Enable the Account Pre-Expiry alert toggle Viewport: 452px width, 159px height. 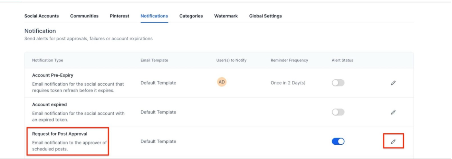coord(338,83)
